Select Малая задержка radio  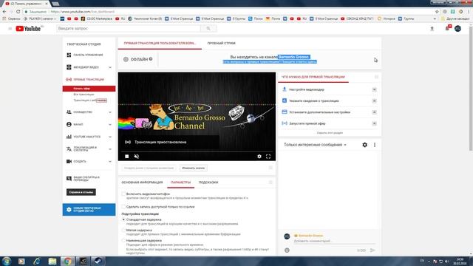pyautogui.click(x=123, y=230)
